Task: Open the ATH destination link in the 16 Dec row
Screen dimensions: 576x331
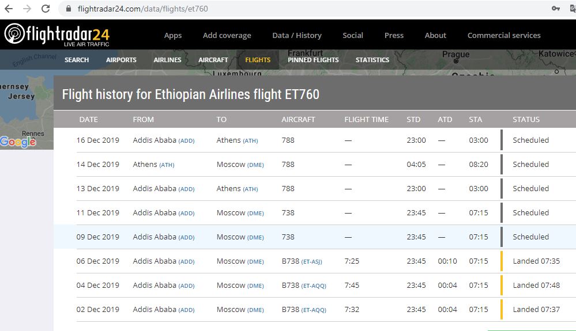Action: 250,141
